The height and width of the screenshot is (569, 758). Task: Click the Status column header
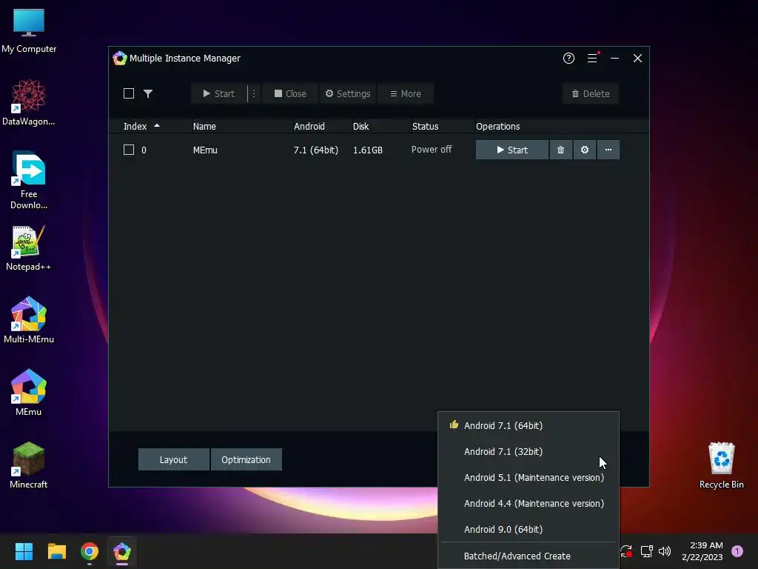coord(426,126)
